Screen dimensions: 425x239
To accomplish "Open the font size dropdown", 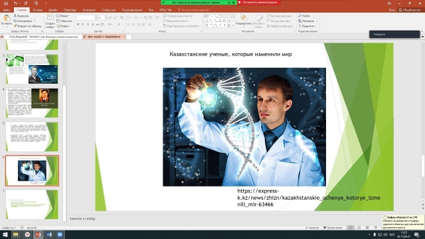I will tap(106, 18).
